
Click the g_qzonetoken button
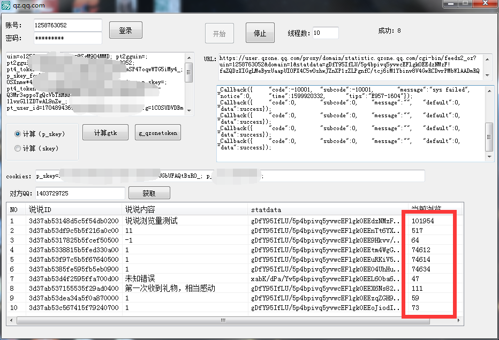click(x=158, y=132)
